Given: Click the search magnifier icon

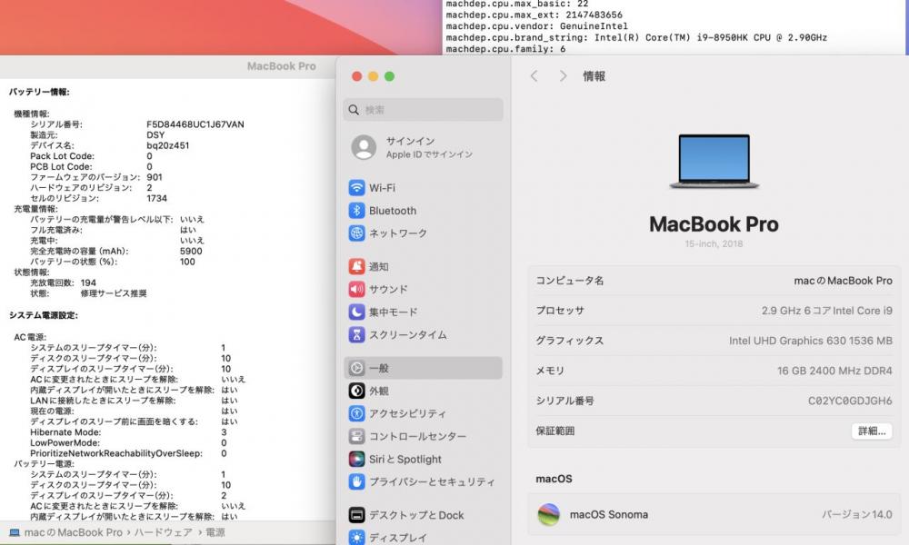Looking at the screenshot, I should click(x=354, y=110).
